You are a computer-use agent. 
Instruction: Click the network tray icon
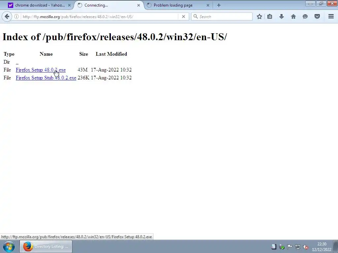297,247
